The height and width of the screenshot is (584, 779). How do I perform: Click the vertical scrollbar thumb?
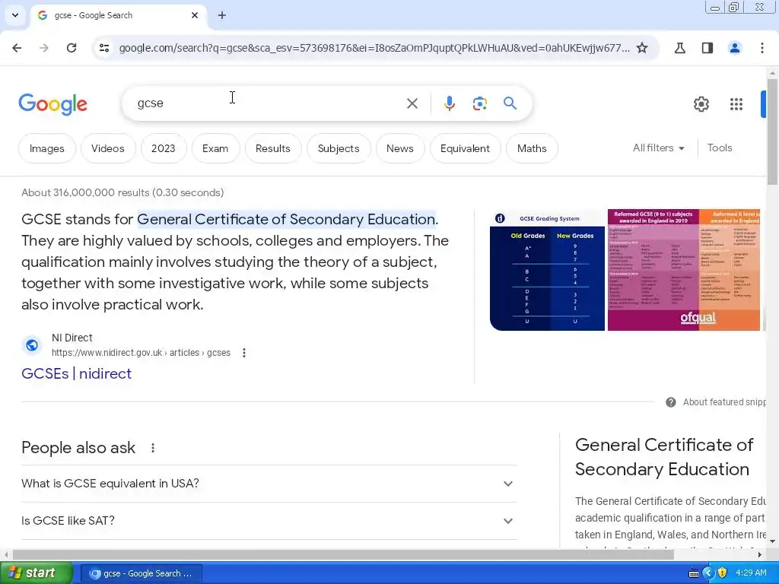pos(772,131)
